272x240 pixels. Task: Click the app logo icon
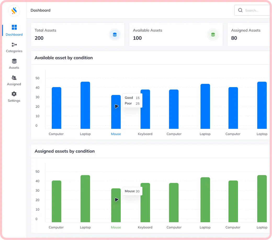pyautogui.click(x=14, y=11)
